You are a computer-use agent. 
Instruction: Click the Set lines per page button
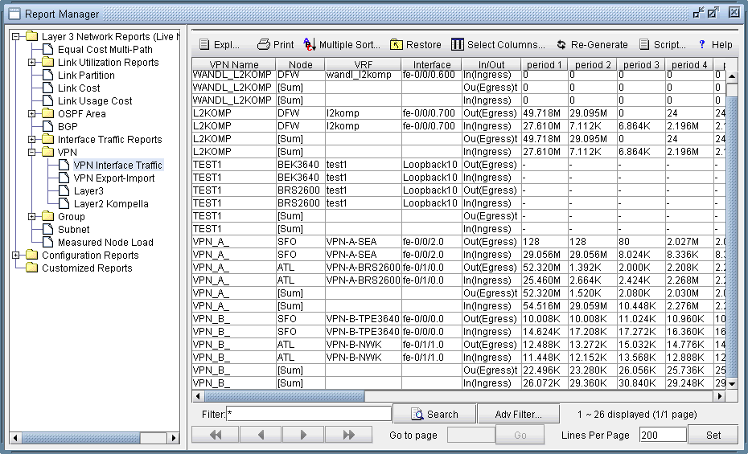click(x=713, y=435)
